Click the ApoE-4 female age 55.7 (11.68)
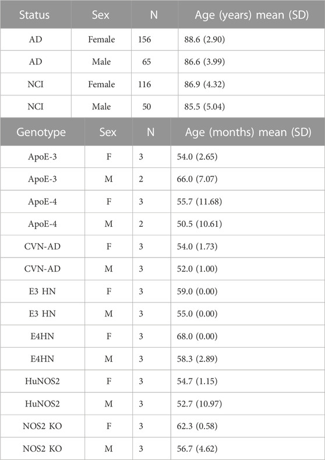 pyautogui.click(x=199, y=202)
